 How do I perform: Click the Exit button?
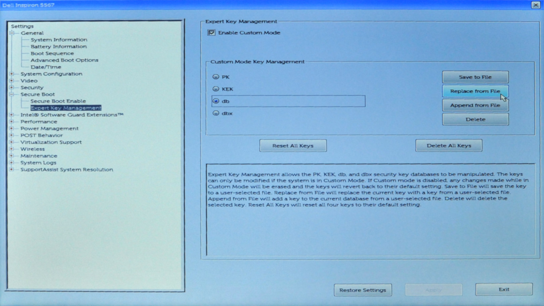point(504,289)
